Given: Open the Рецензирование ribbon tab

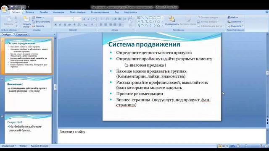Looking at the screenshot, I should coord(100,12).
